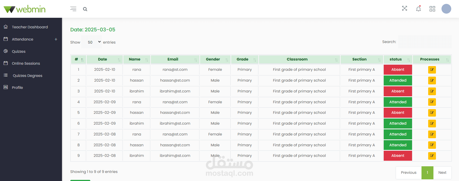Screen dimensions: 459x181
Task: Click Showing 1 to 9 of 9 entries
Action: [94, 172]
